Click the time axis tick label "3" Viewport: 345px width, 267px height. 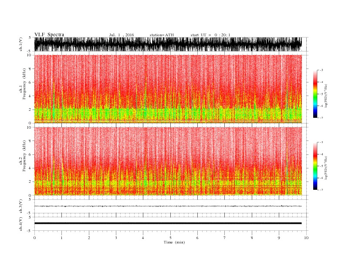point(116,238)
